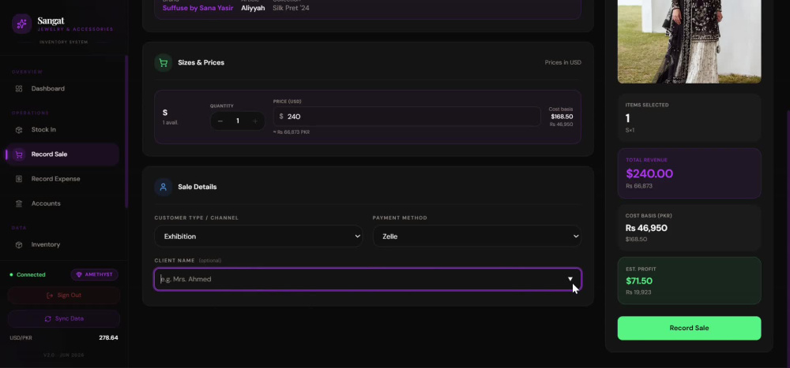Click the S×1 summary text

pyautogui.click(x=630, y=130)
